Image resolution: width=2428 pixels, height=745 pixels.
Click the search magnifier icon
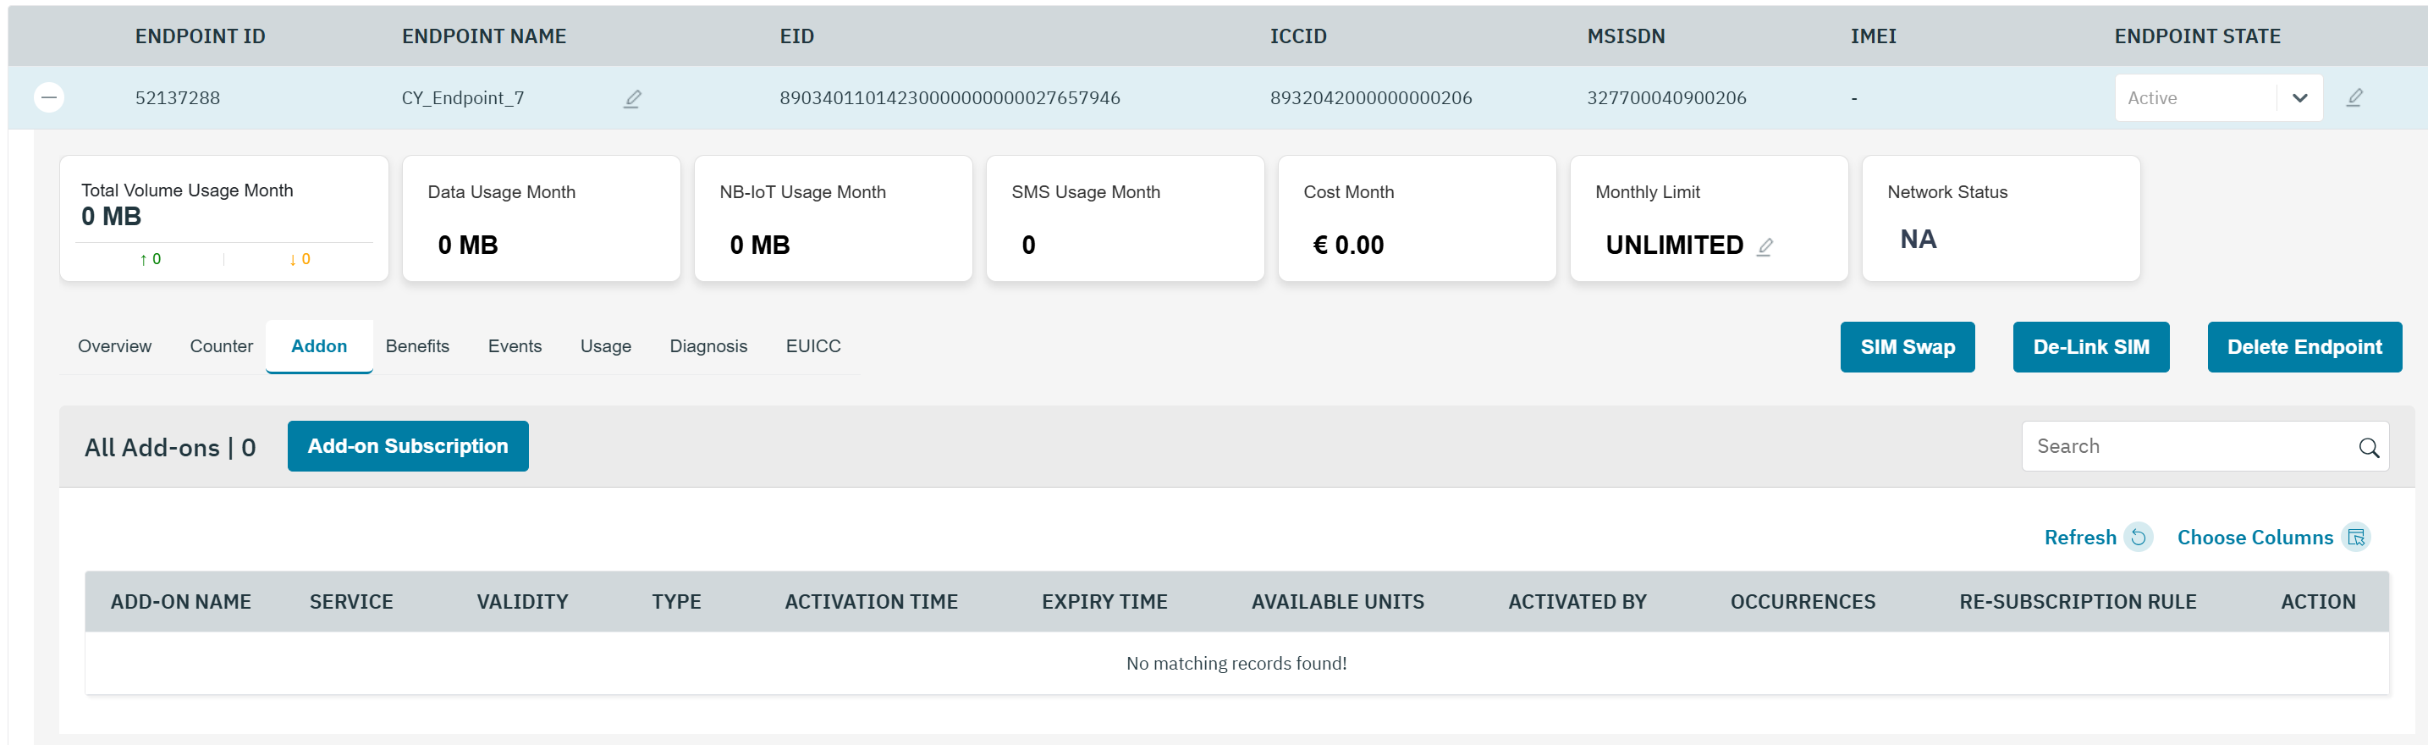point(2368,447)
